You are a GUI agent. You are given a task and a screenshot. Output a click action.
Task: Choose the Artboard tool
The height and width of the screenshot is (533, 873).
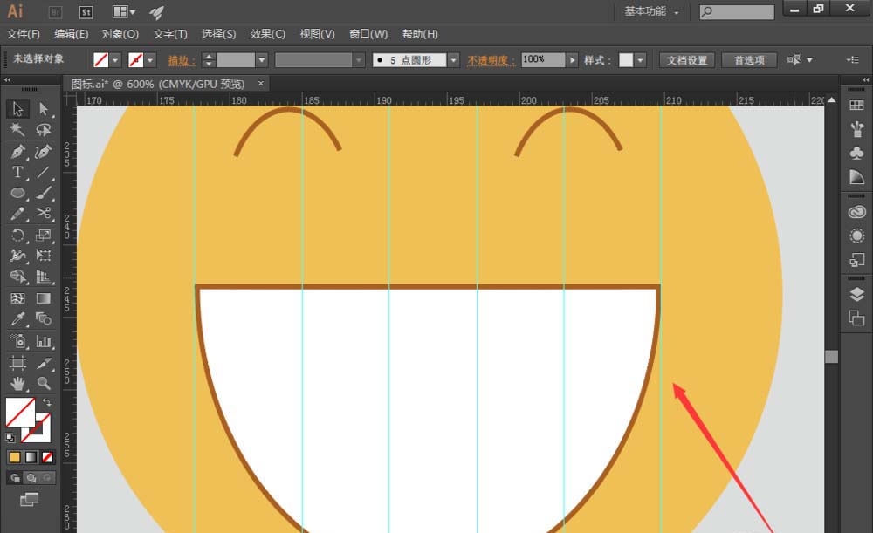coord(17,363)
